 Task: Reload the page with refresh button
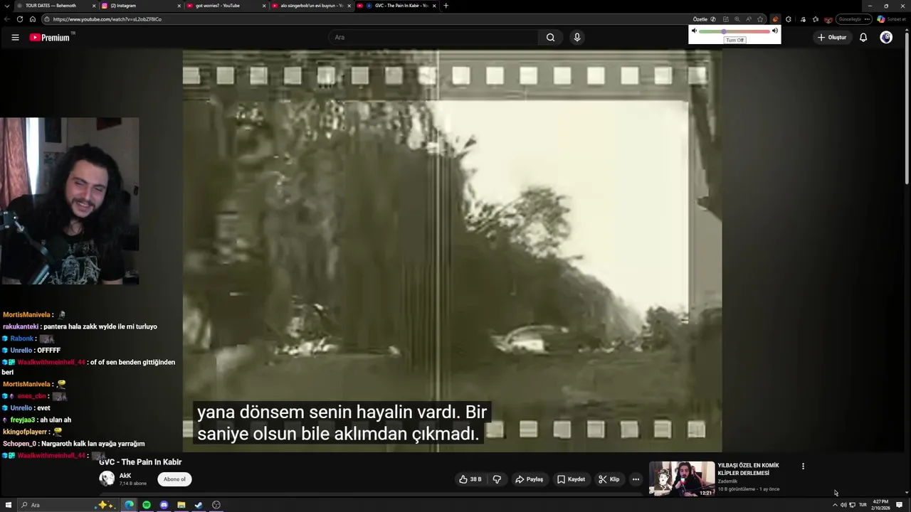19,19
